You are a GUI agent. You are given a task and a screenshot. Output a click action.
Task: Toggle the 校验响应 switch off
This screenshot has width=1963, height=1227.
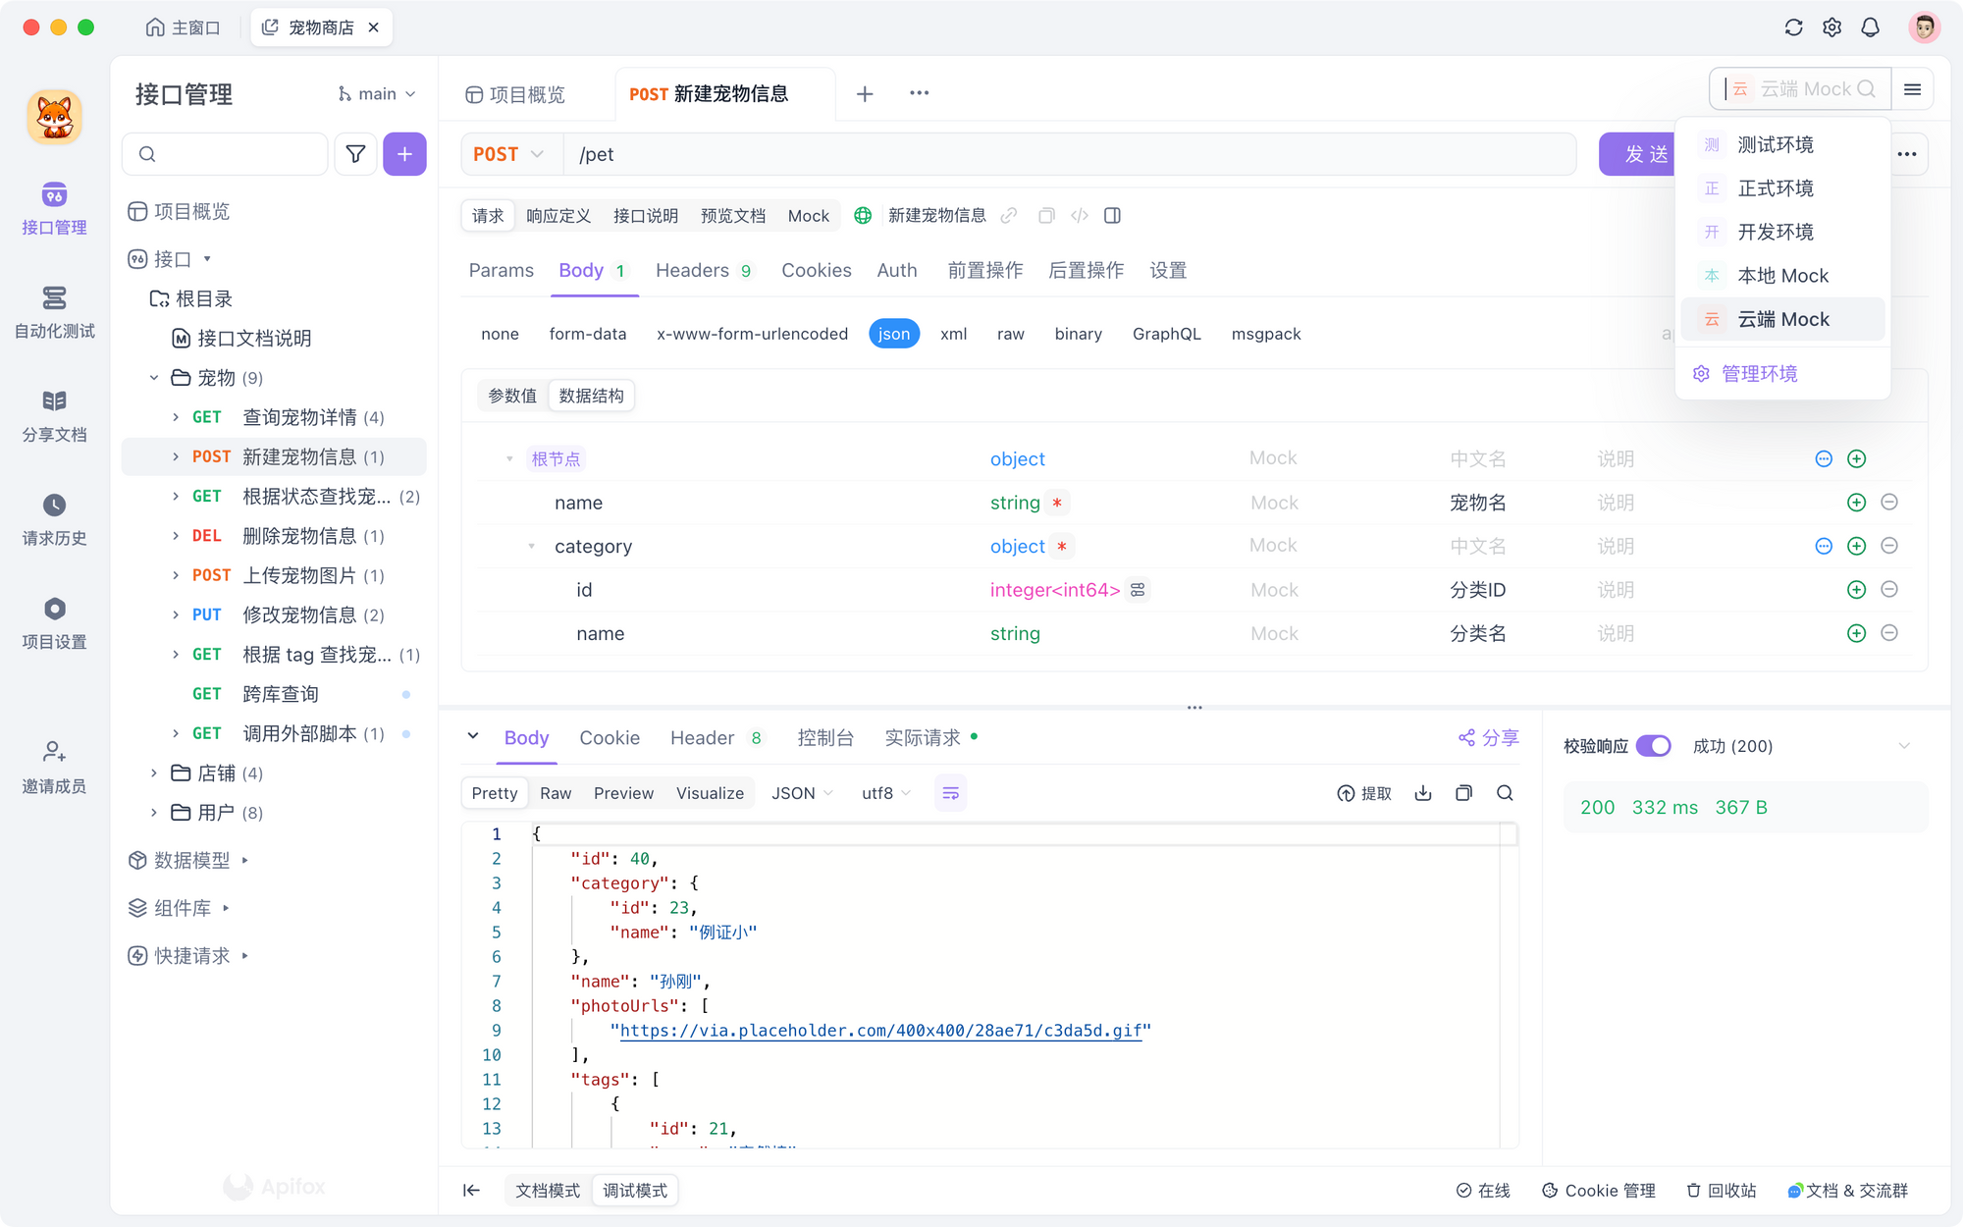(x=1656, y=746)
